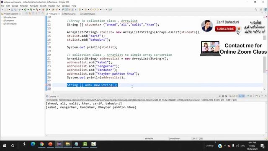Viewport: 268px width, 151px height.
Task: Toggle Scroll Lock in Console
Action: point(233,96)
